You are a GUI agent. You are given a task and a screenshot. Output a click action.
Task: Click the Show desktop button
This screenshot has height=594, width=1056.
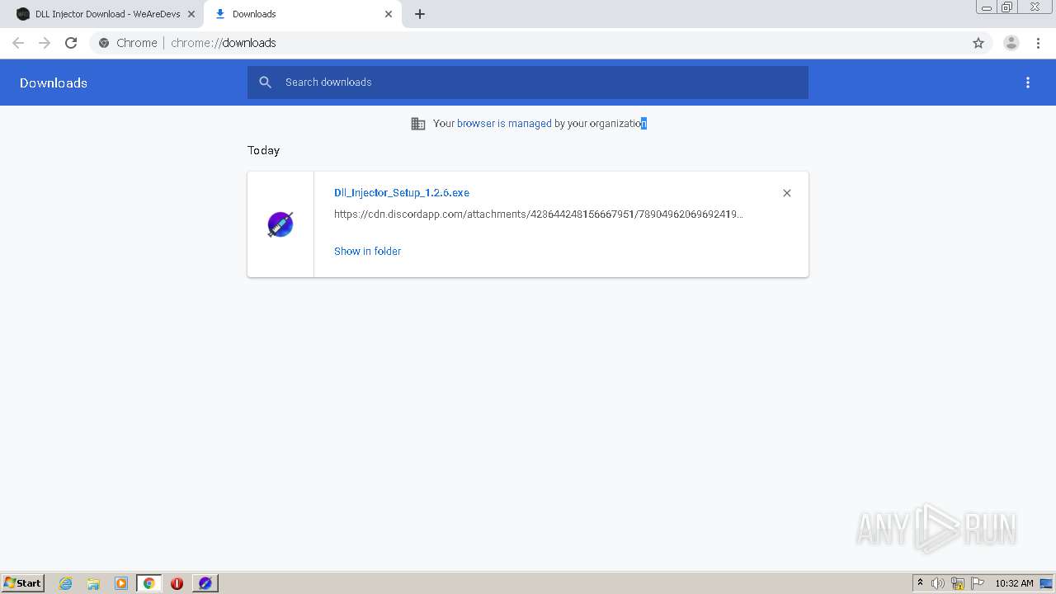(x=1048, y=583)
